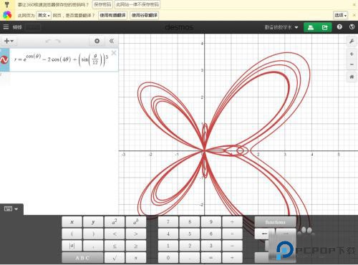Open the hamburger menu in the Desmos header

click(x=6, y=27)
